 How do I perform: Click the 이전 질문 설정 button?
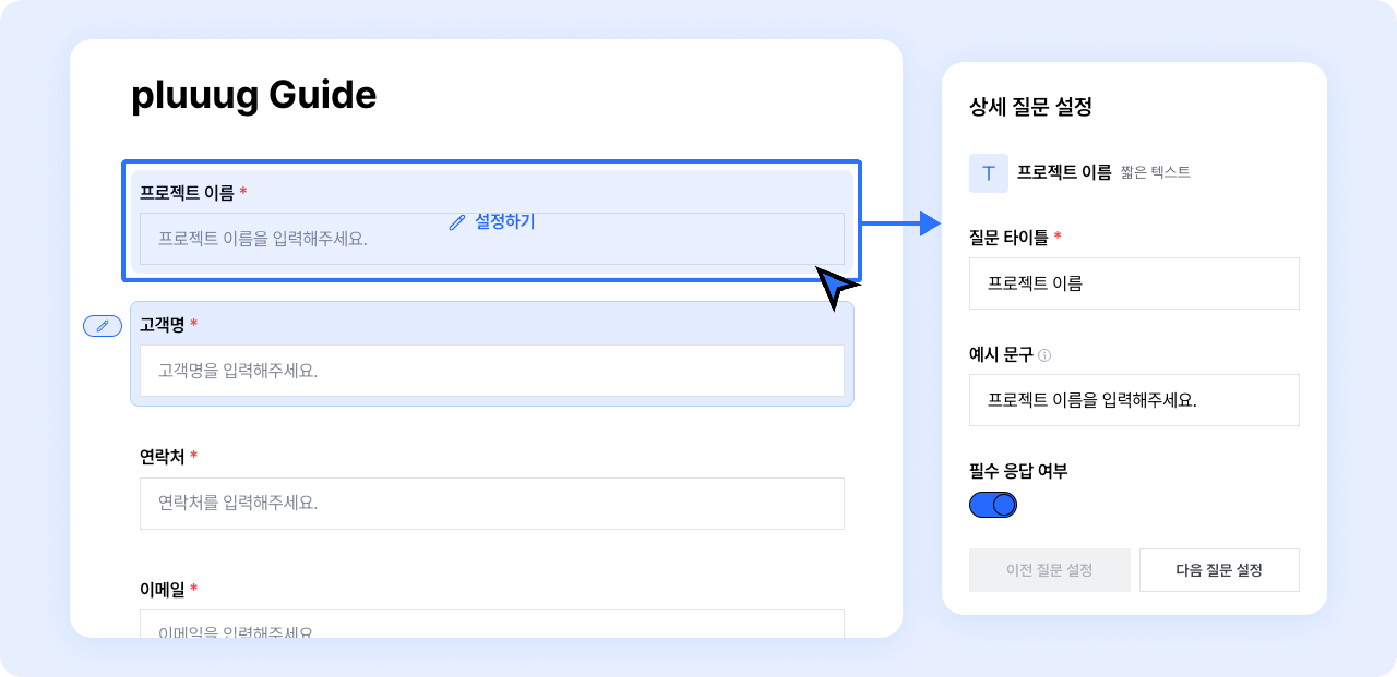point(1049,570)
